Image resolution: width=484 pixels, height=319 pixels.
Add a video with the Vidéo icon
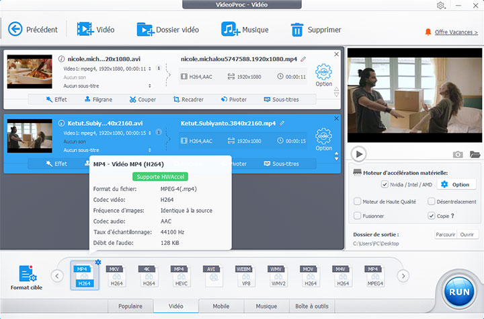(x=85, y=30)
